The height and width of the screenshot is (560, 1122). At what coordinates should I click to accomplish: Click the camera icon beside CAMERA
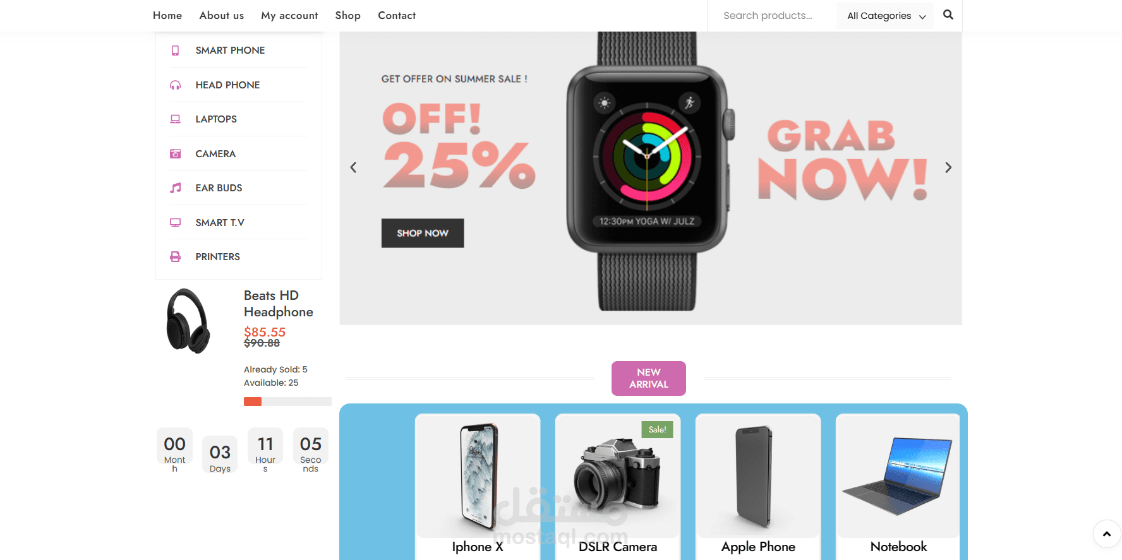click(x=176, y=153)
